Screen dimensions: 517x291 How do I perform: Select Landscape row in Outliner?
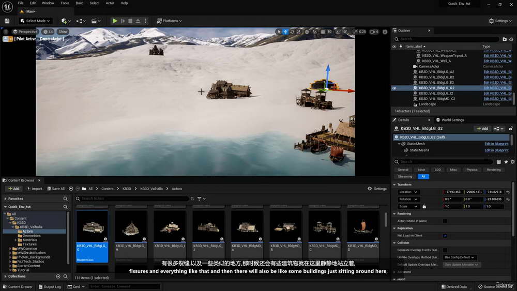point(451,104)
